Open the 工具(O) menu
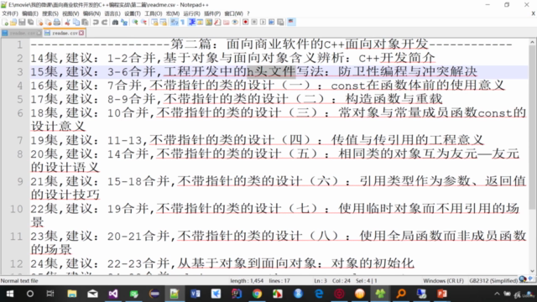 click(x=153, y=13)
